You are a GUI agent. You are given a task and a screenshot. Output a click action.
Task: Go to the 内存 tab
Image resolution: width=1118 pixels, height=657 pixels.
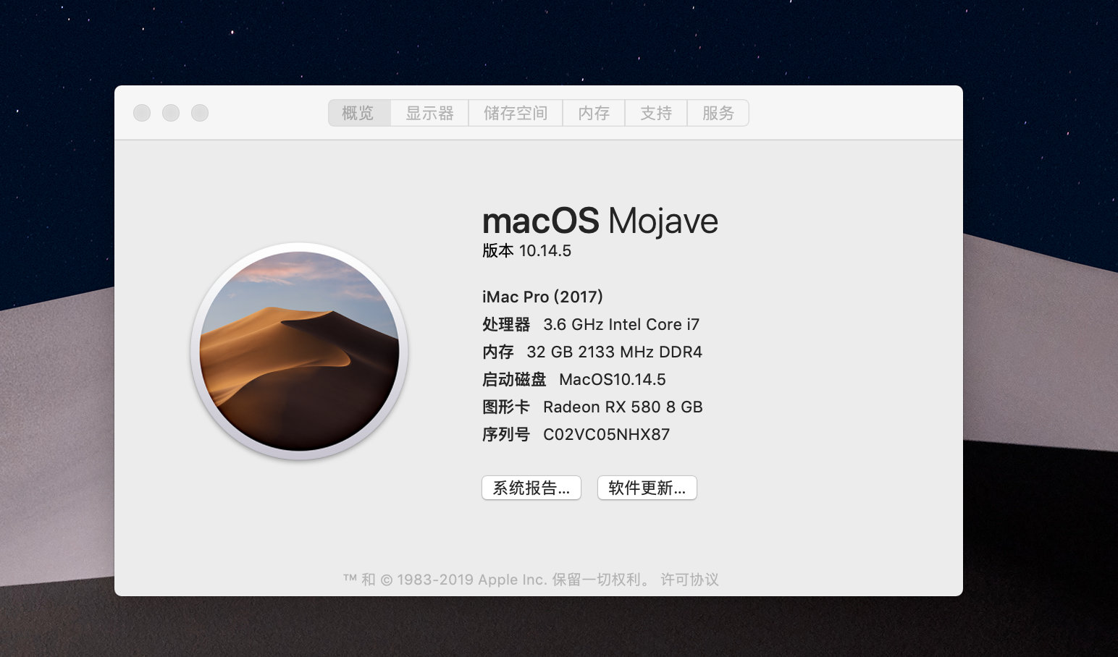coord(594,113)
